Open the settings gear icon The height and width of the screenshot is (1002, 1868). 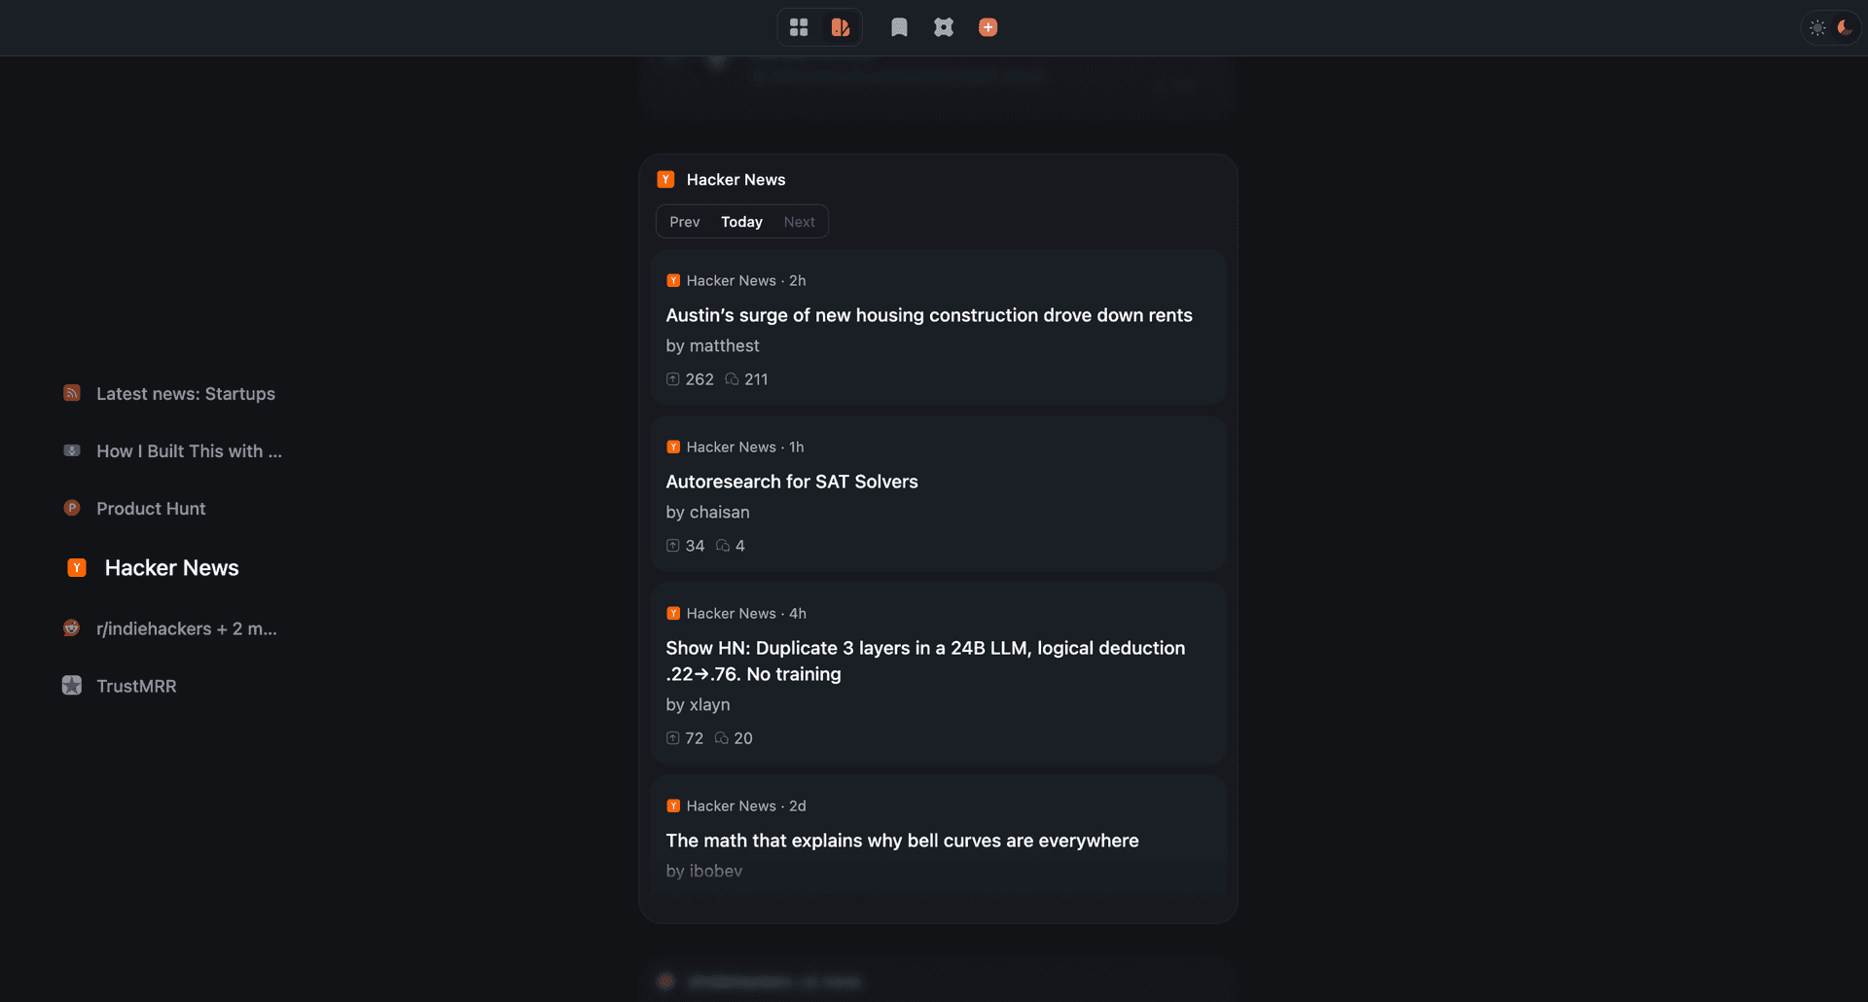pyautogui.click(x=944, y=27)
